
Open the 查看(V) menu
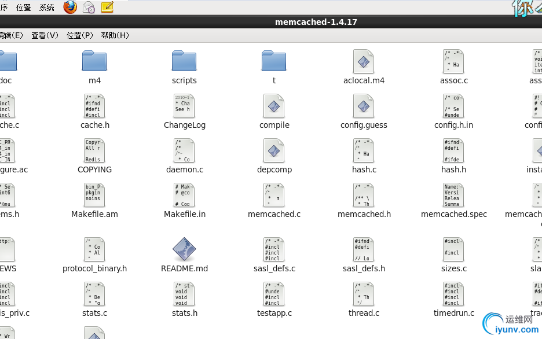pyautogui.click(x=45, y=35)
